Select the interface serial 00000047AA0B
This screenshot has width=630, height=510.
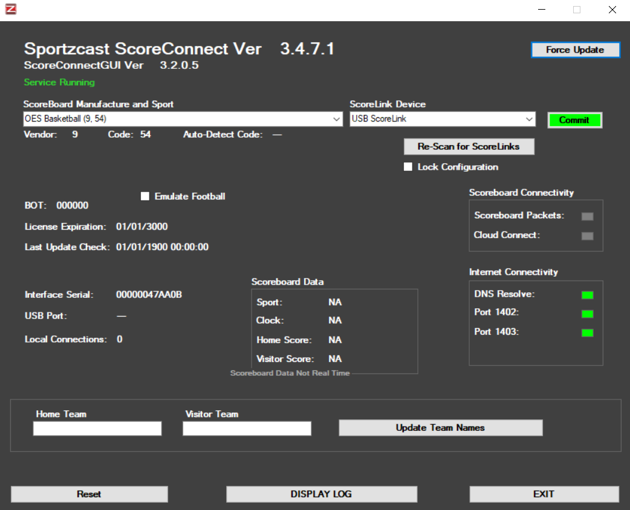pos(149,295)
